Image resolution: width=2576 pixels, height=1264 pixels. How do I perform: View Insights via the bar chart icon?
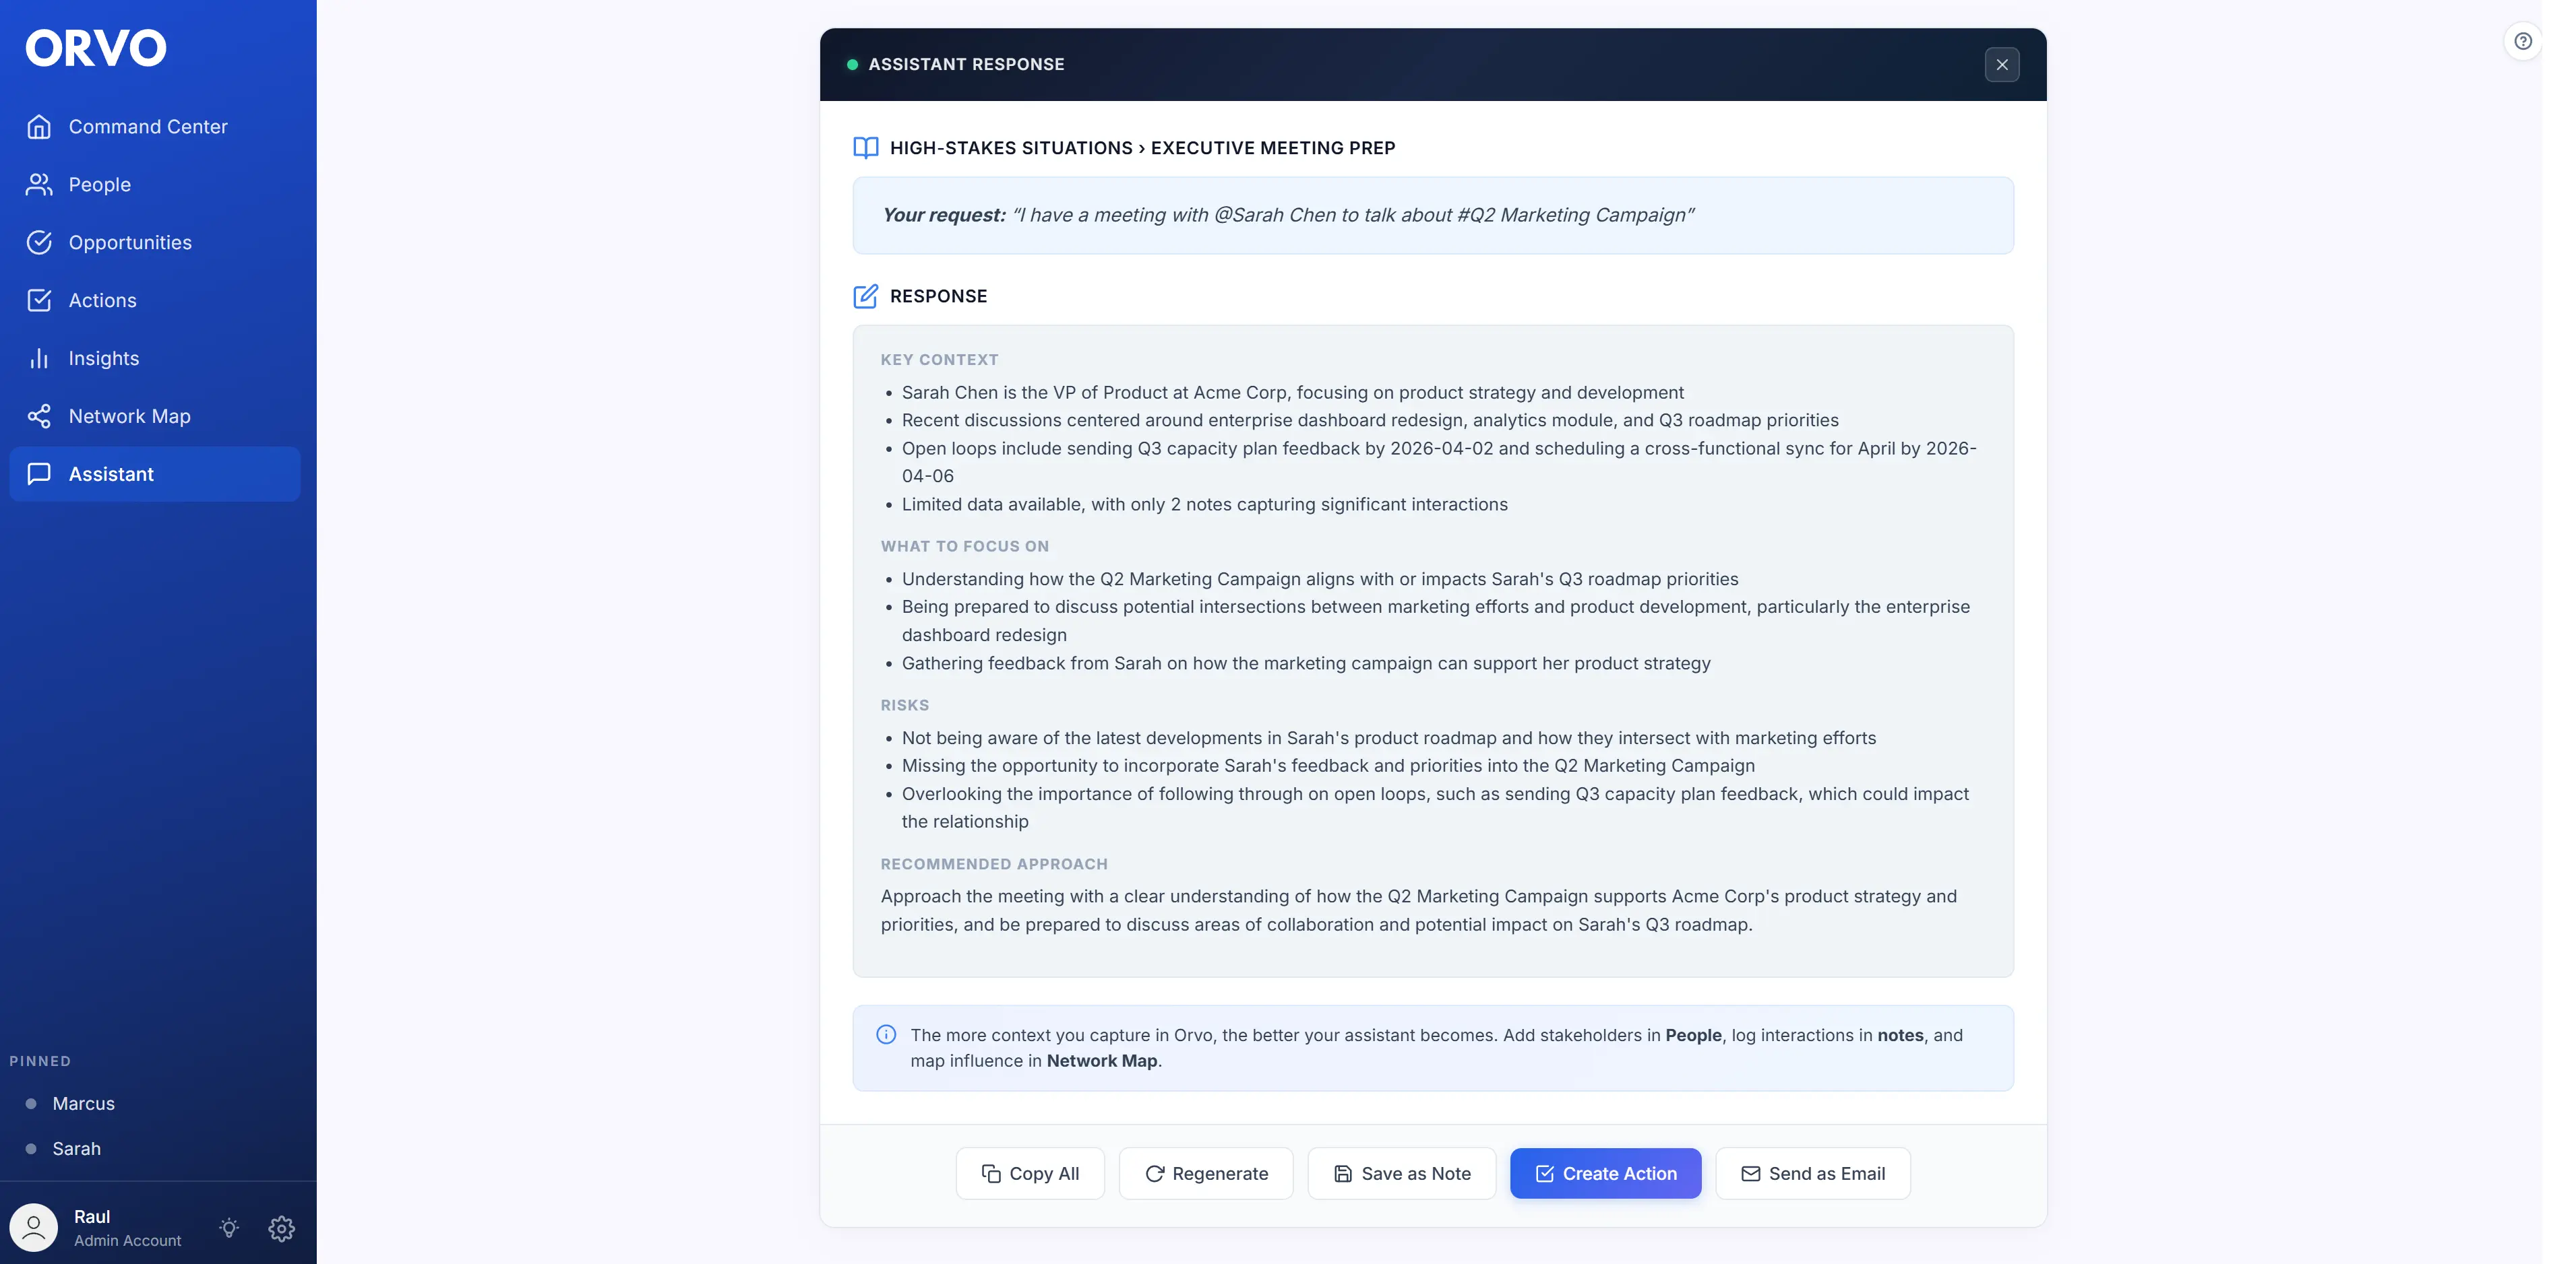[x=39, y=358]
